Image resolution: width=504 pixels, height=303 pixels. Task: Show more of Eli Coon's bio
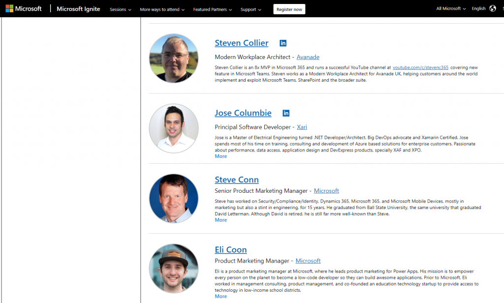point(221,296)
